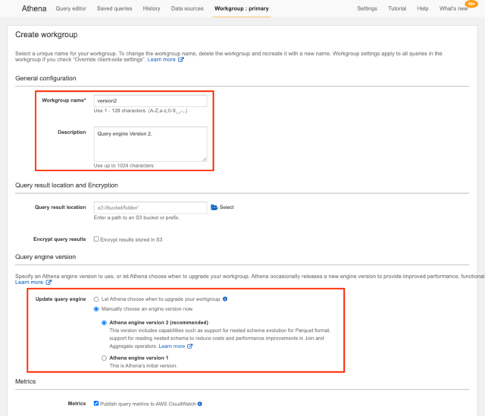The image size is (485, 416).
Task: Click the Metrics section heading
Action: click(x=25, y=381)
